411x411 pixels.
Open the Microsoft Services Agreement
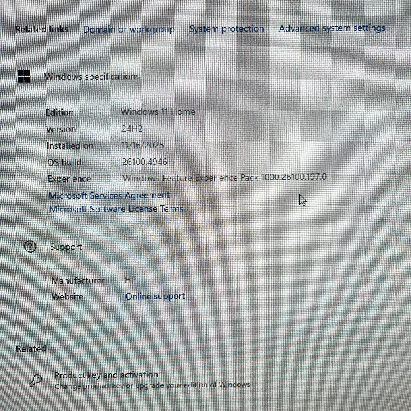click(109, 195)
